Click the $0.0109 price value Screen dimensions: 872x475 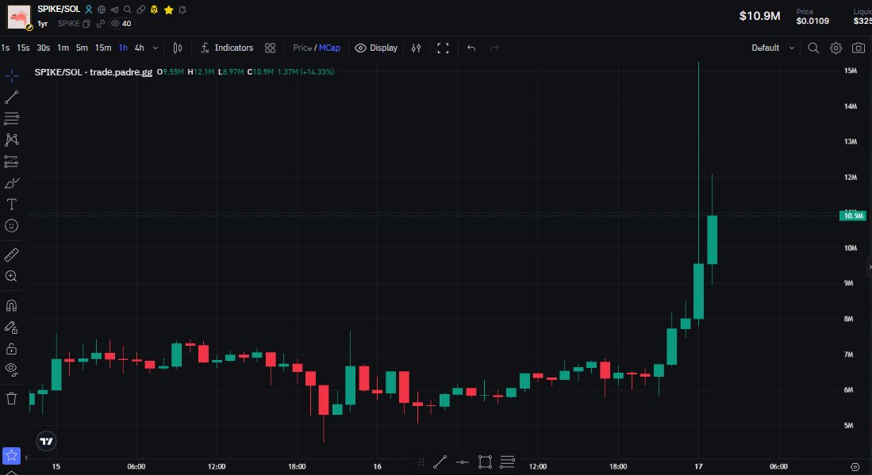[812, 21]
